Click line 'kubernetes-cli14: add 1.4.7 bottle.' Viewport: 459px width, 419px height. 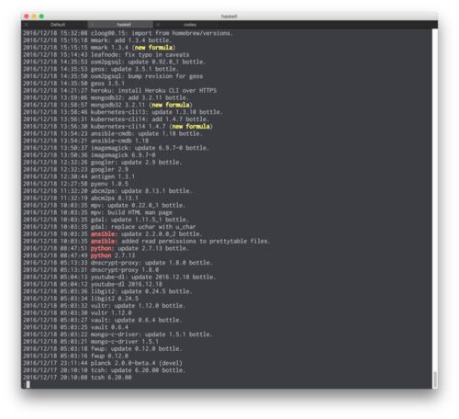pyautogui.click(x=150, y=119)
